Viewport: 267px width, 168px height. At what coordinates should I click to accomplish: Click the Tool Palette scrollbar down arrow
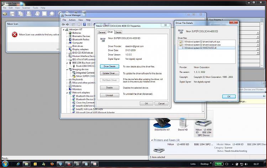point(262,65)
